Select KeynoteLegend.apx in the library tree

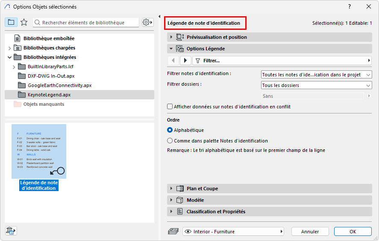click(x=49, y=95)
